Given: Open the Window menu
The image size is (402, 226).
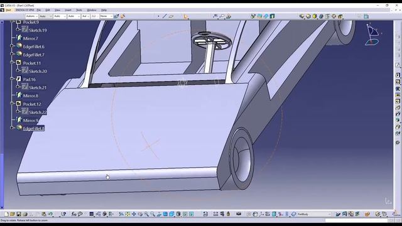Looking at the screenshot, I should point(92,10).
